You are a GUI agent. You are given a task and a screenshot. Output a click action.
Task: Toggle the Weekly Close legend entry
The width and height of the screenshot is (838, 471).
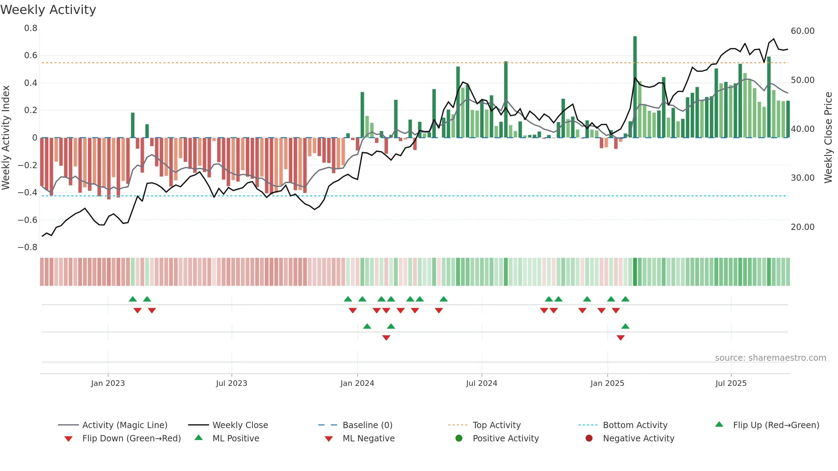pyautogui.click(x=228, y=425)
